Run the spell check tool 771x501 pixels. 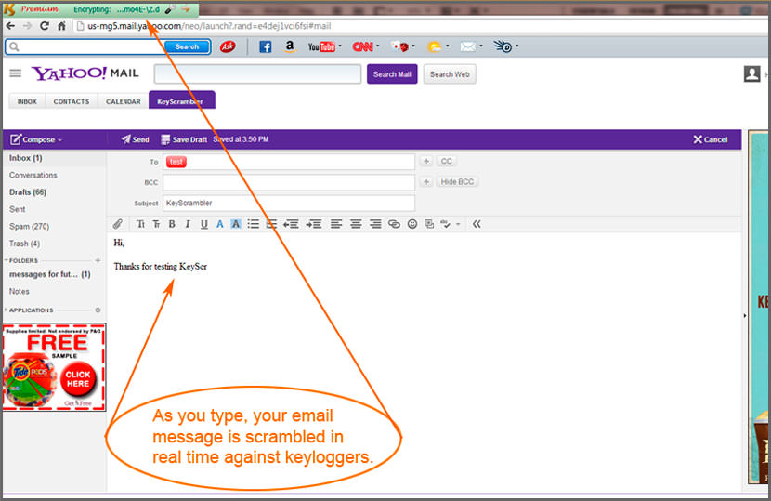point(446,224)
